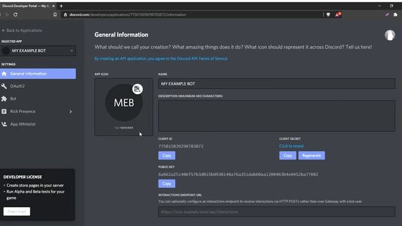Click the Check it out button
Image resolution: width=402 pixels, height=226 pixels.
point(17,212)
